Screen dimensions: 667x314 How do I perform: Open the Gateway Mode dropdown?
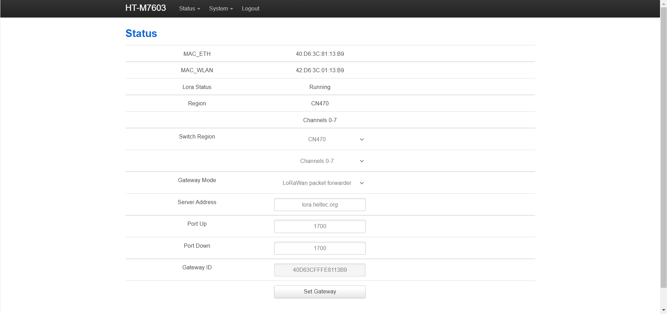click(320, 183)
